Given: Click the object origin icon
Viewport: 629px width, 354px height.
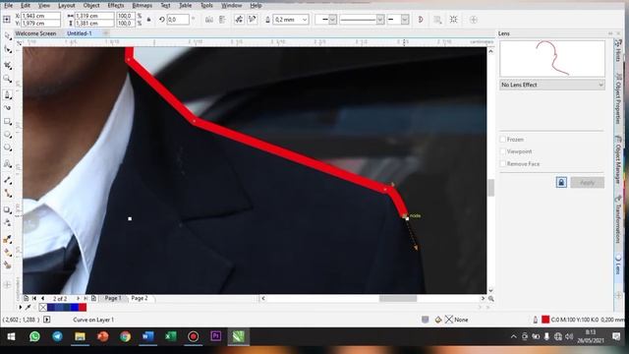Looking at the screenshot, I should 7,20.
